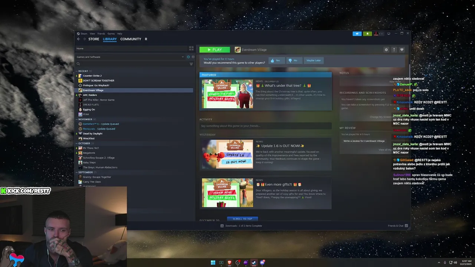
Task: Open Even more gifts news thumbnail
Action: point(227,192)
